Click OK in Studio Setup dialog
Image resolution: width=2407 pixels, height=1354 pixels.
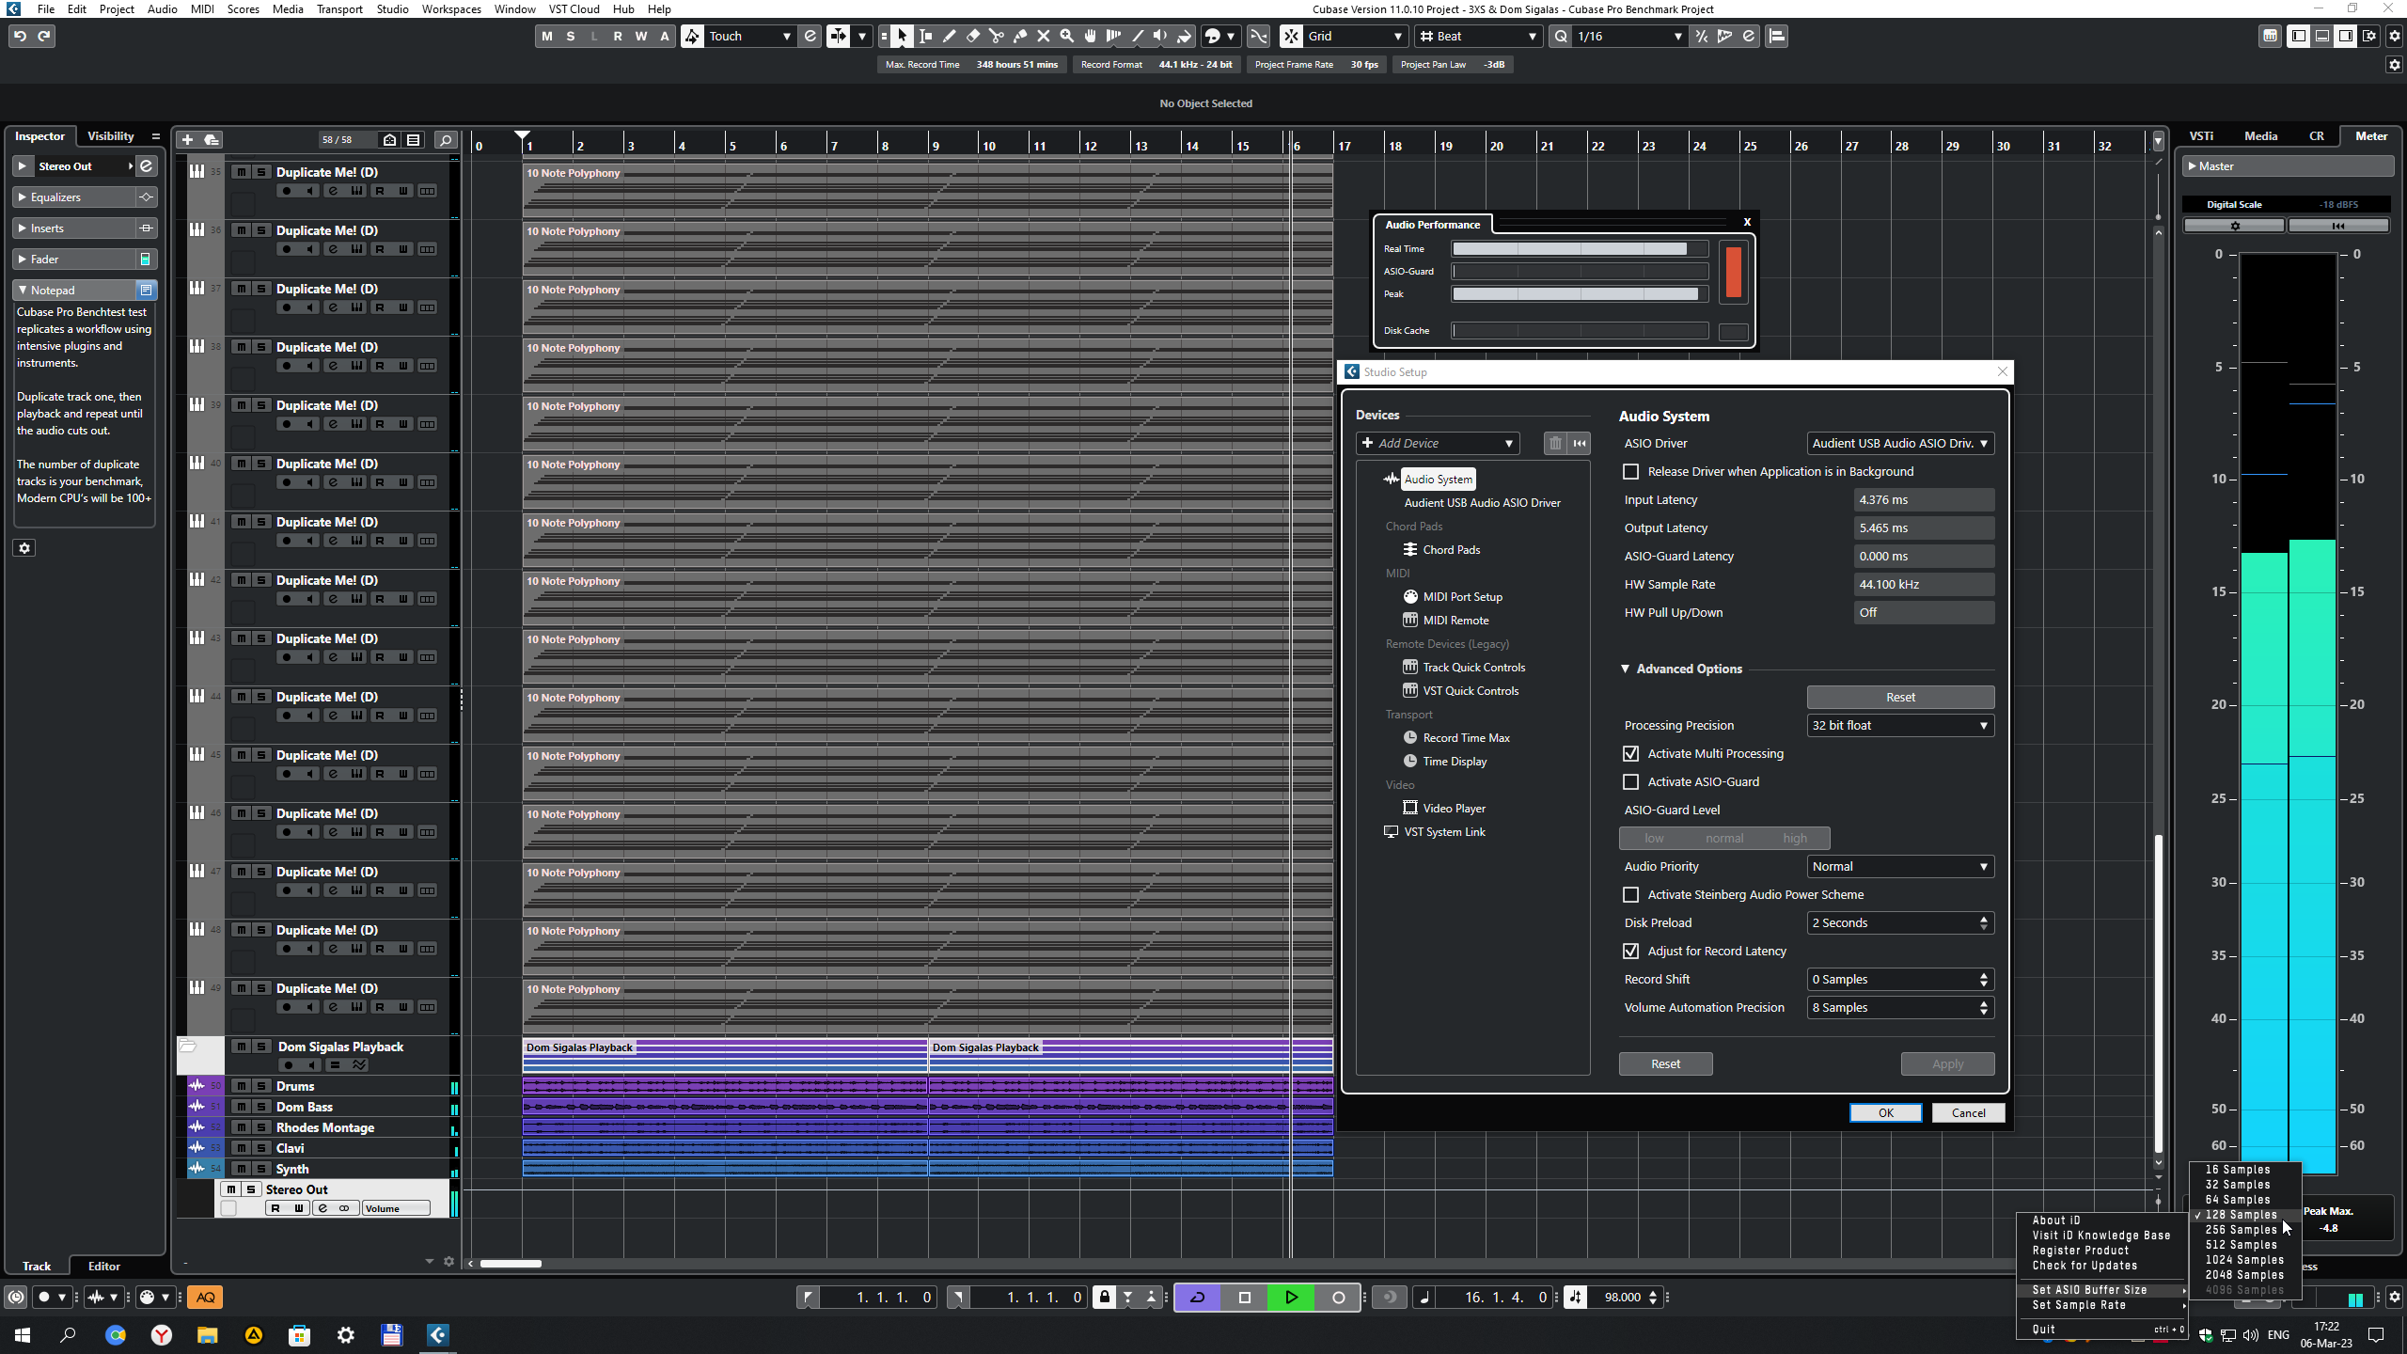point(1885,1112)
